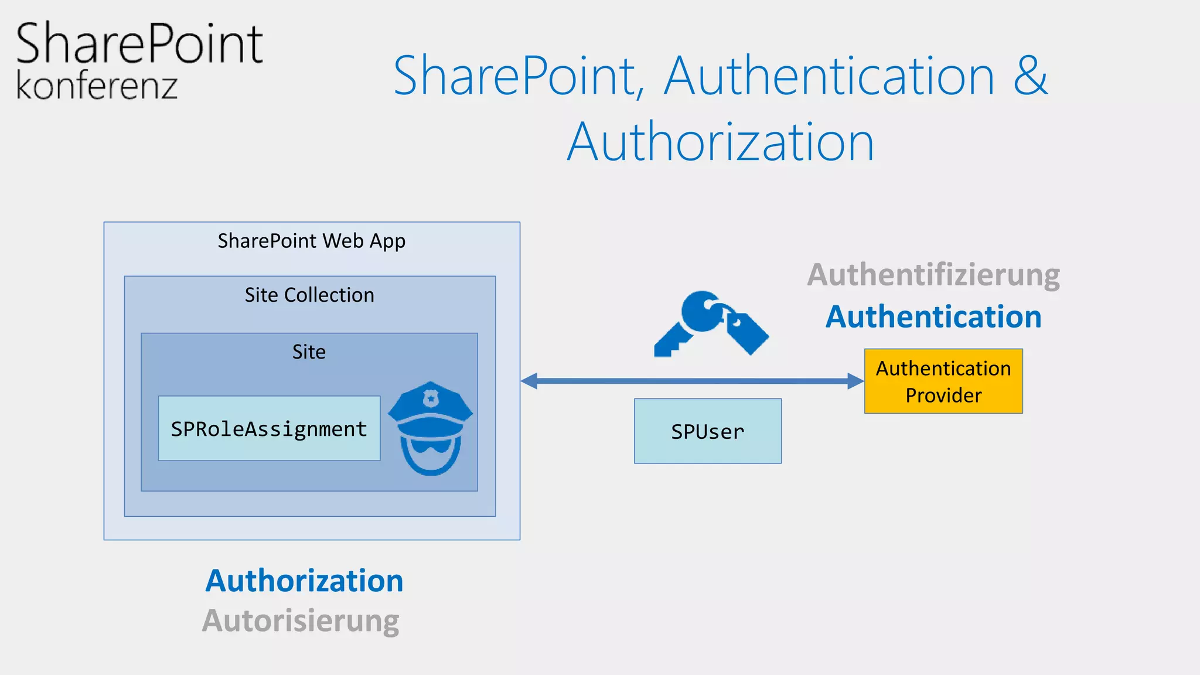Click the keys with tag icon

(x=711, y=323)
